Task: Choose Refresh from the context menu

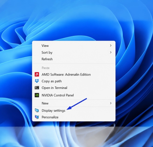Action: (x=74, y=59)
